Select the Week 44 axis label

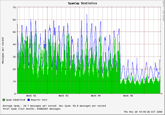point(96,96)
